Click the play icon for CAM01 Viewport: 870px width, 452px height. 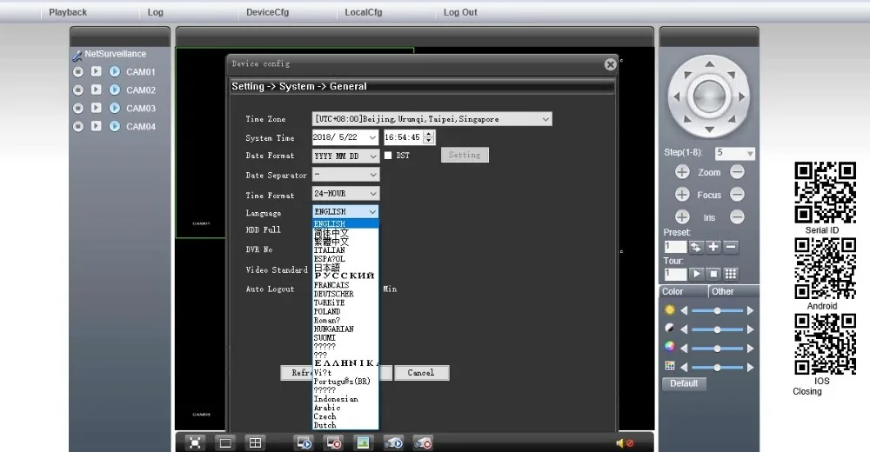[96, 71]
